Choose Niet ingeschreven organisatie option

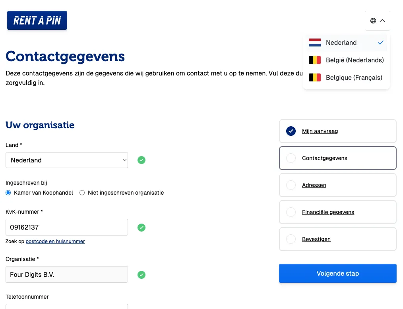tap(82, 193)
